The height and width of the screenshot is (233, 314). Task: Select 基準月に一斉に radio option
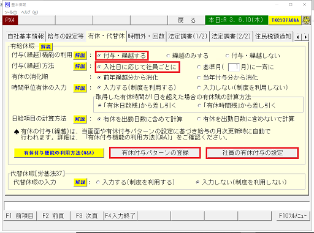pyautogui.click(x=235, y=67)
